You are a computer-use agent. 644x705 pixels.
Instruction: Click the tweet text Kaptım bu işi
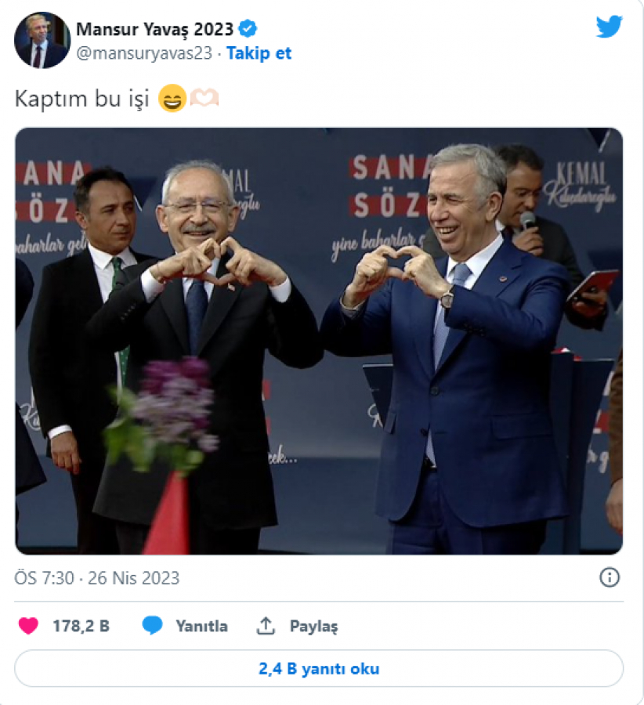pos(82,99)
